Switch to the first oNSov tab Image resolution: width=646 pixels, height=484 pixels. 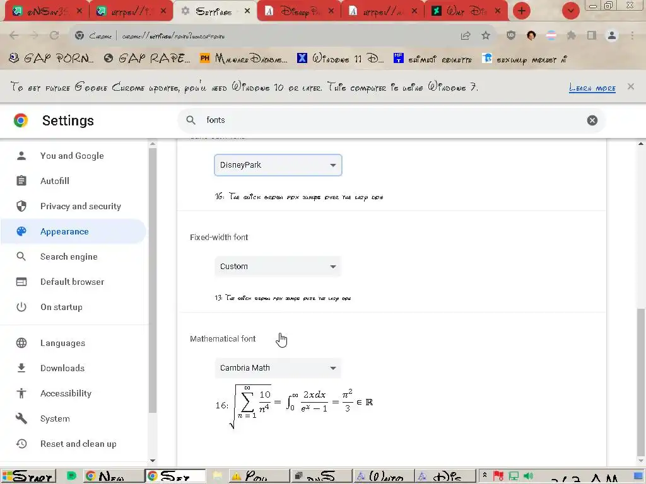[47, 11]
